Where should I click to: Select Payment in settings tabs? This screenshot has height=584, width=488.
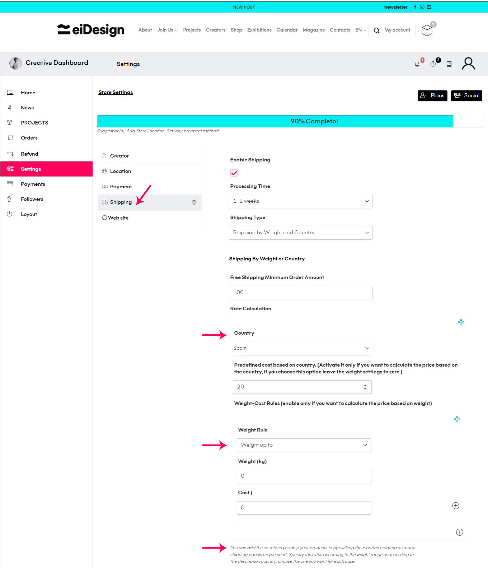tap(121, 187)
